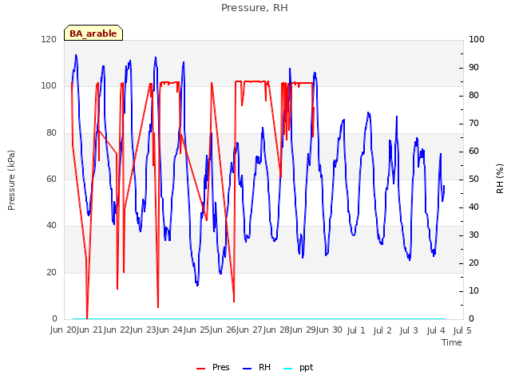The height and width of the screenshot is (383, 511).
Task: Click the 10 value on RH axis
Action: coord(473,290)
